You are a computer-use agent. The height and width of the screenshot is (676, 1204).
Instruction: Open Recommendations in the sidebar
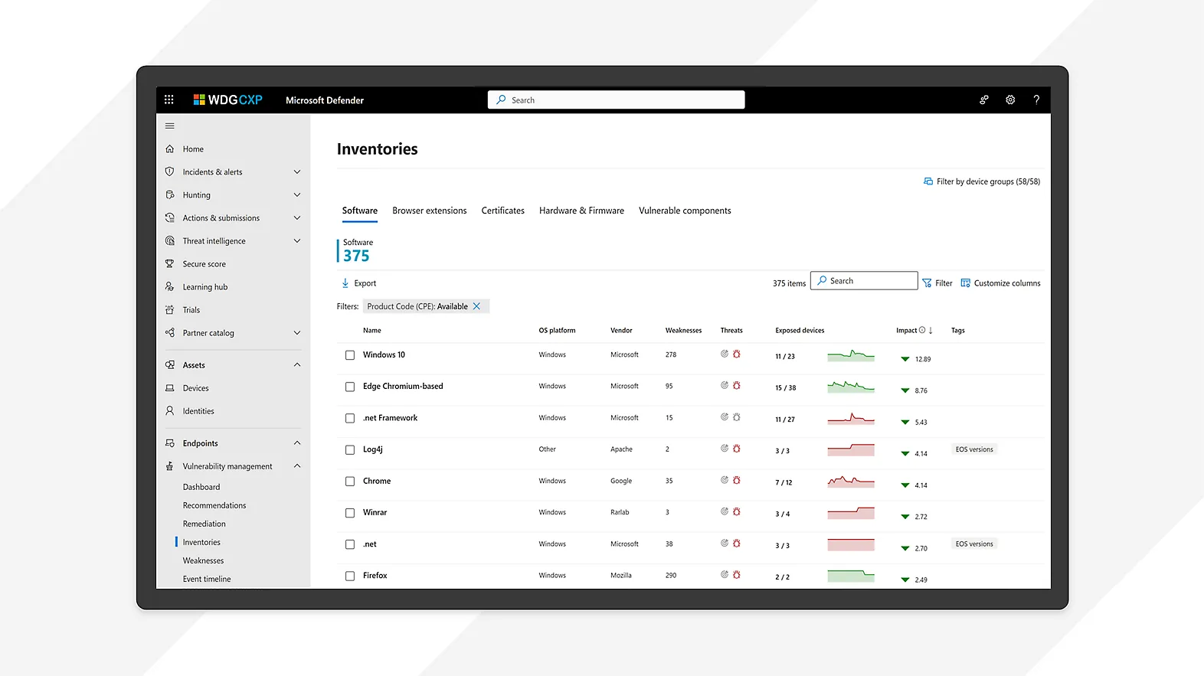(x=214, y=505)
